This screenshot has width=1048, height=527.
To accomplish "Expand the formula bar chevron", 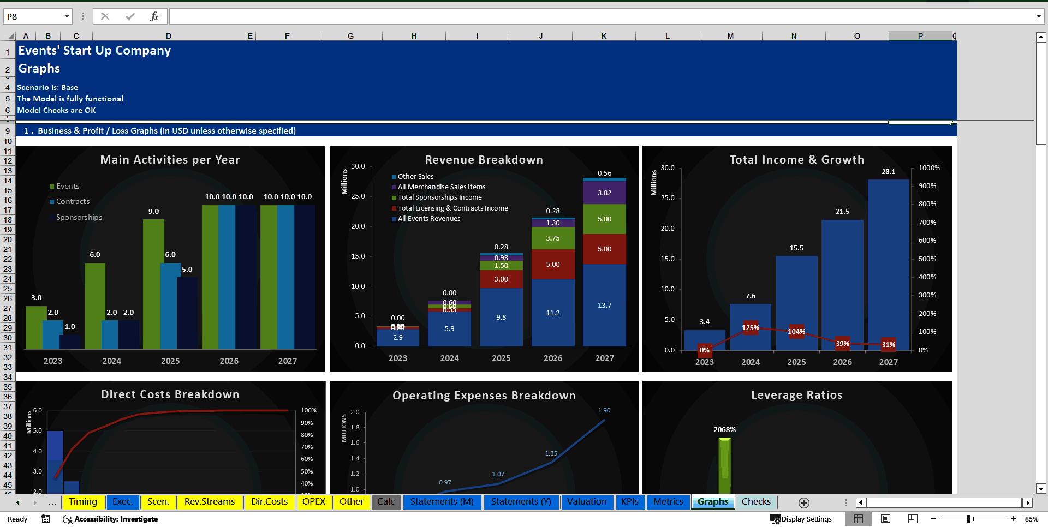I will 1038,16.
